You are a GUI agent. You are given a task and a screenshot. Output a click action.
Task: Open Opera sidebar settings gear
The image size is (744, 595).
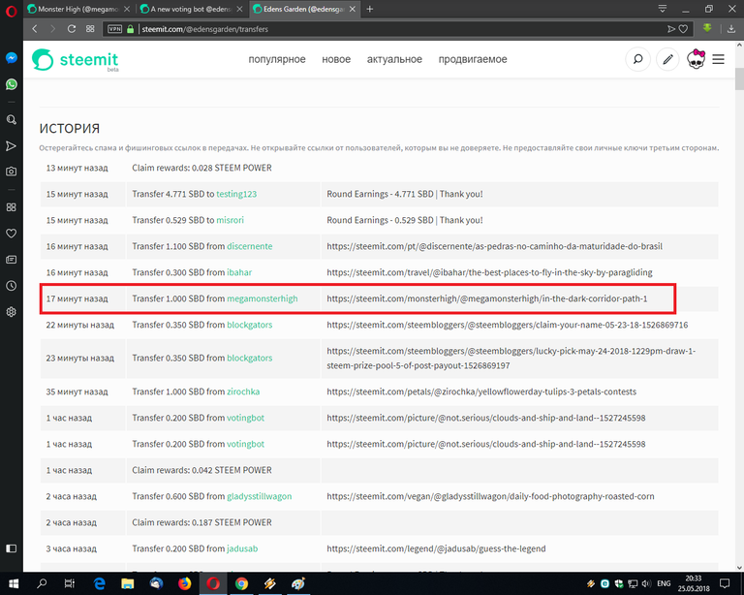tap(11, 312)
